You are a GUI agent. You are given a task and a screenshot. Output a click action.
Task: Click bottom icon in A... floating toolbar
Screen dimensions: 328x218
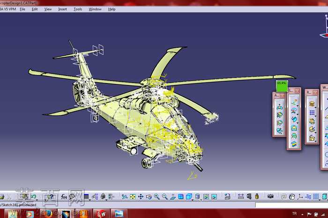pos(280,131)
